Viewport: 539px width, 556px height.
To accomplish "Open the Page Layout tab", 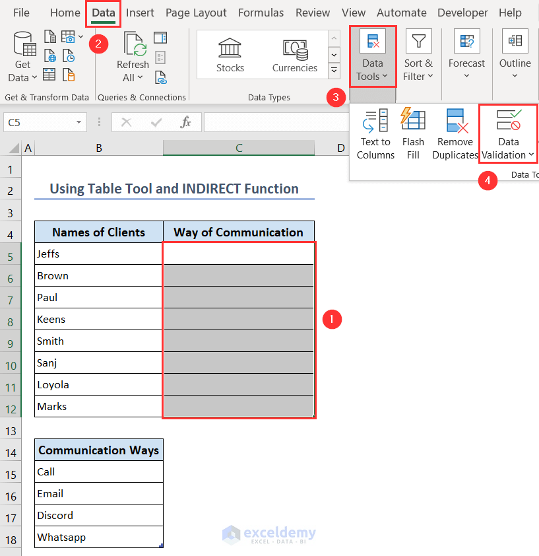I will 196,13.
